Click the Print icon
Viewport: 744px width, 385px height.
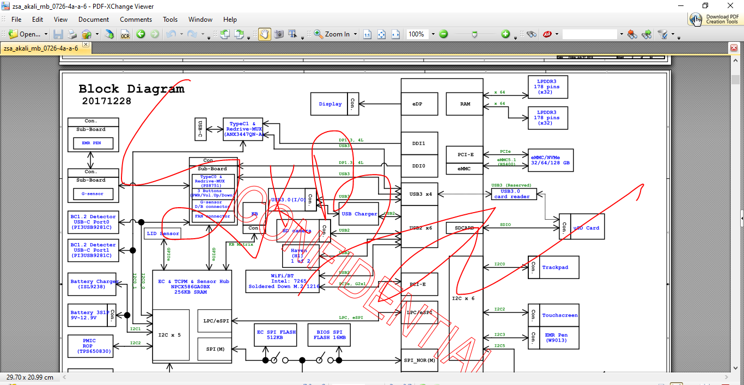(72, 34)
